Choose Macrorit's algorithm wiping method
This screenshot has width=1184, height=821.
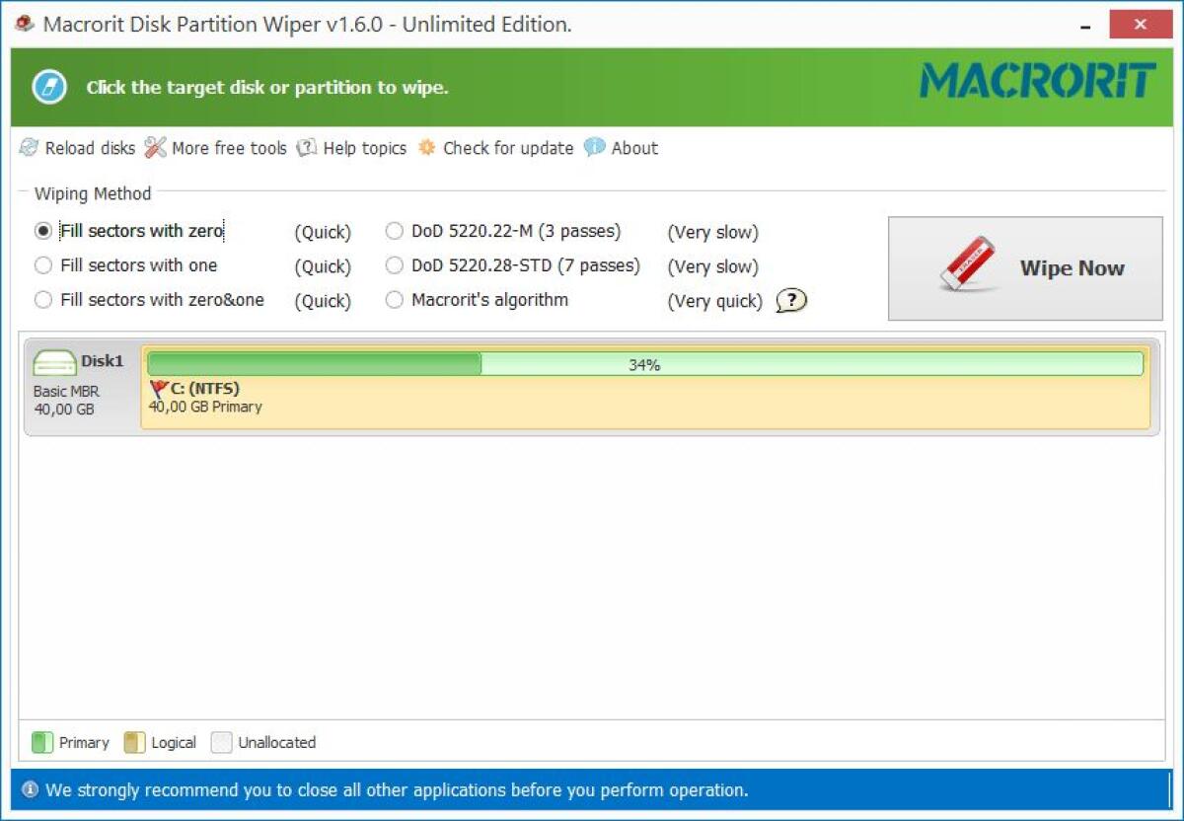coord(394,300)
